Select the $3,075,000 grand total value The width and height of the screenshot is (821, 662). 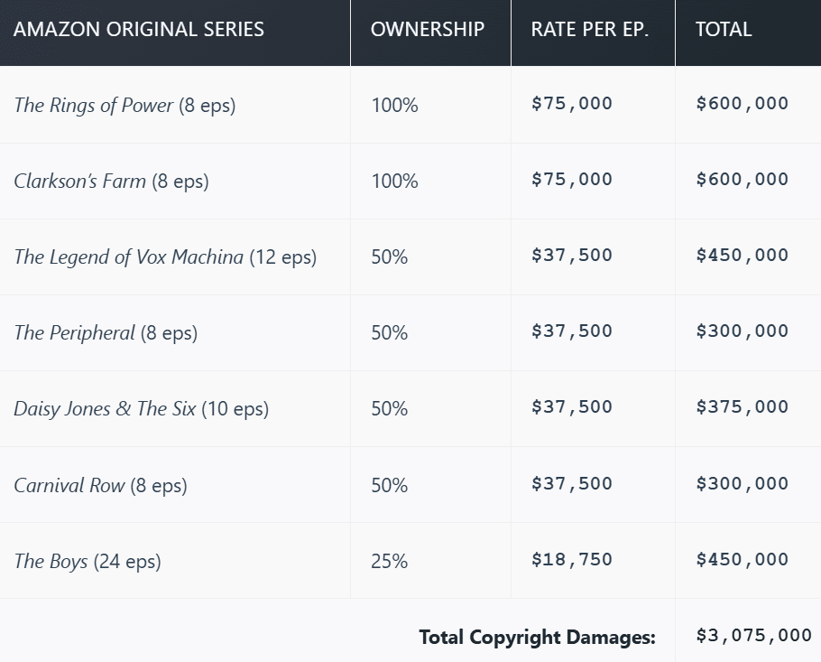pos(753,636)
